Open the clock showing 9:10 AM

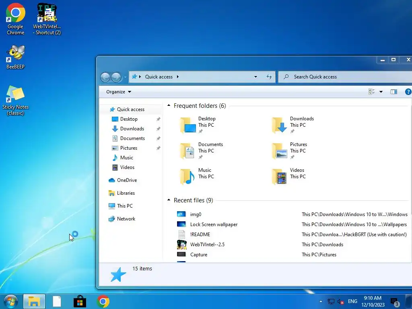[x=373, y=301]
